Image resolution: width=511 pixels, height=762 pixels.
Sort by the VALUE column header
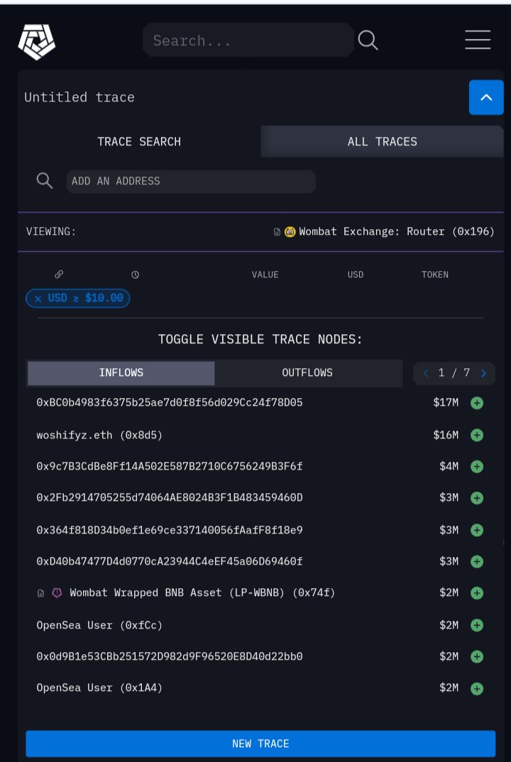click(265, 275)
